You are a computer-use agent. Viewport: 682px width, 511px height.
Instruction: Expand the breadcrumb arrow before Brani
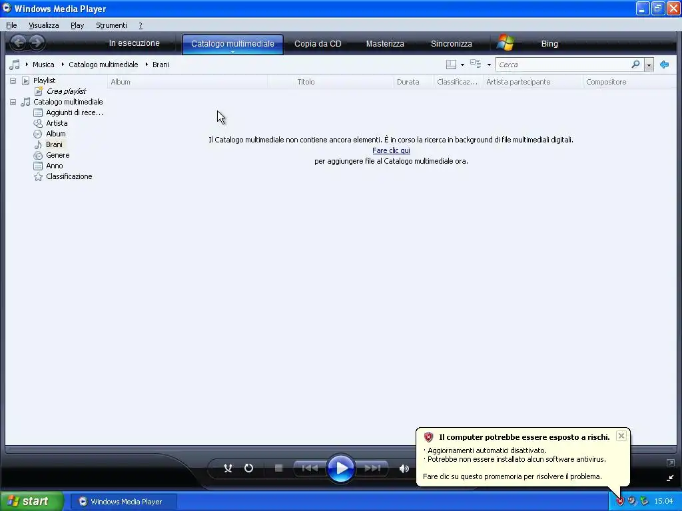(147, 65)
